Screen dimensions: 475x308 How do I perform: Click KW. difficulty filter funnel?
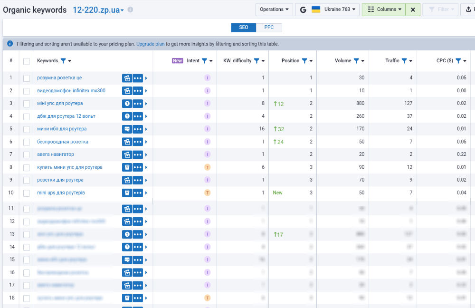tap(256, 61)
